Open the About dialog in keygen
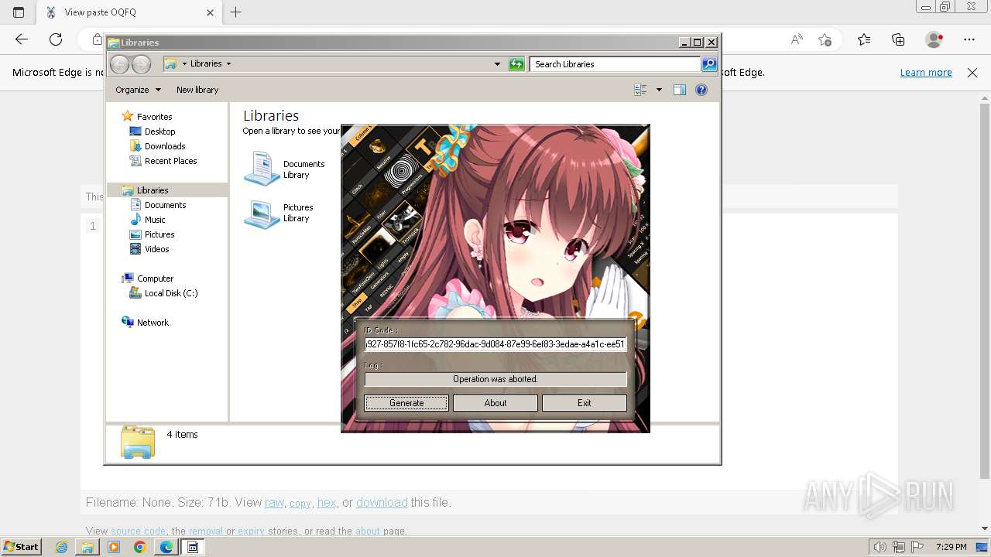This screenshot has width=991, height=557. (x=495, y=403)
